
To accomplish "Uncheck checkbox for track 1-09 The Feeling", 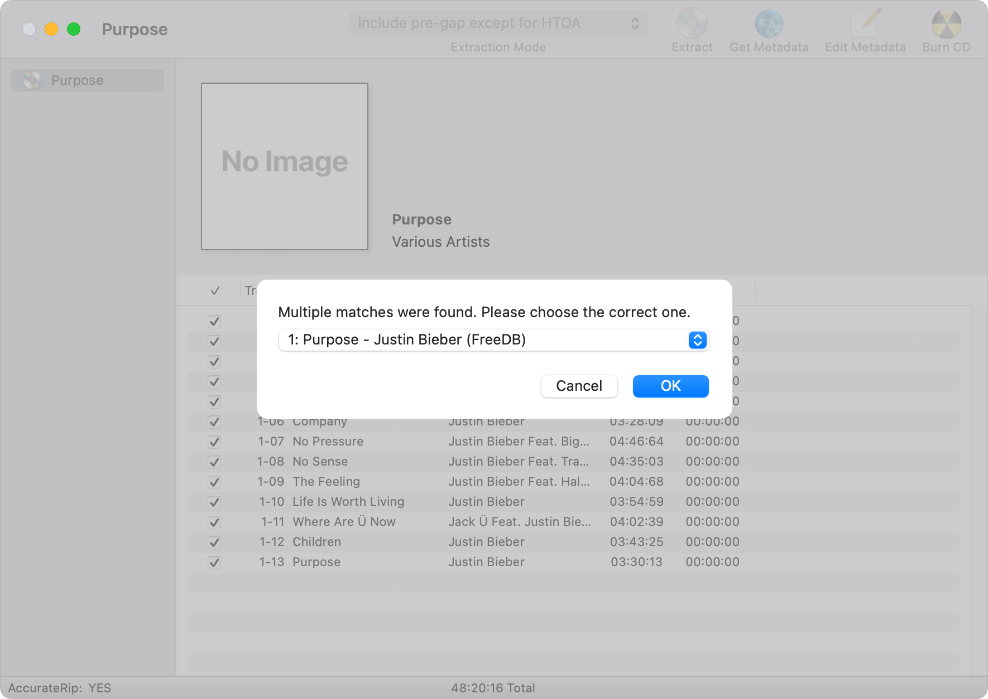I will (214, 482).
